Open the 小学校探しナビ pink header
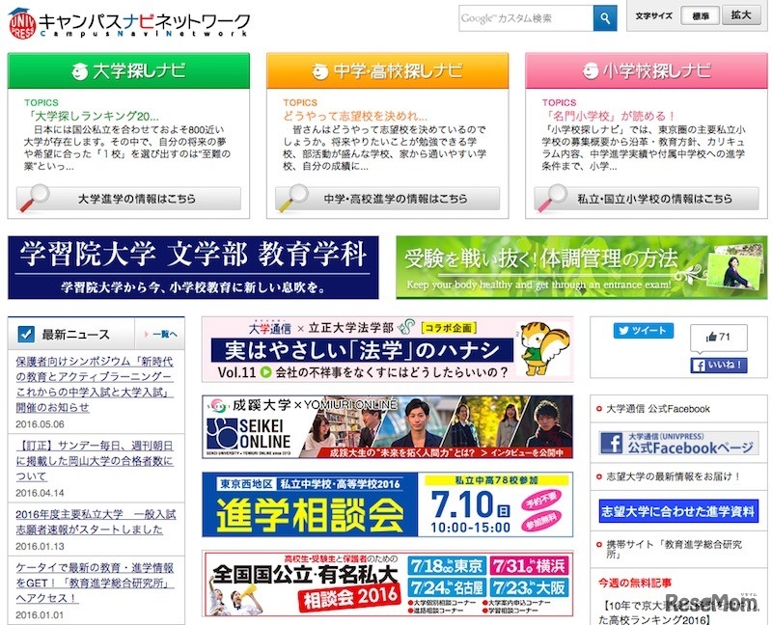 pos(647,70)
